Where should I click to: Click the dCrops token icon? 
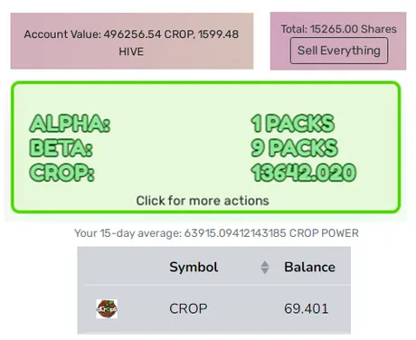tap(107, 308)
